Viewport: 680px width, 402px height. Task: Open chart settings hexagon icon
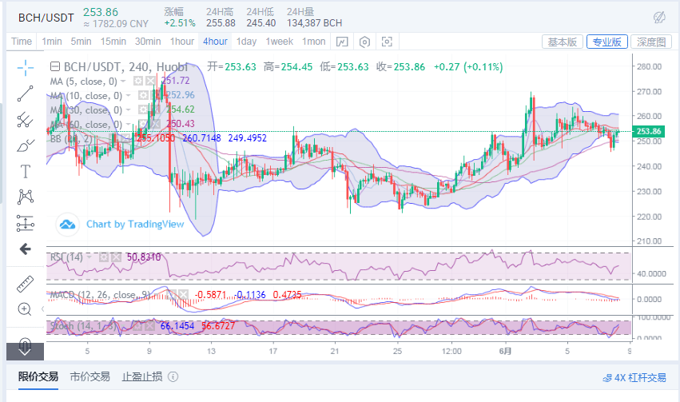point(365,42)
